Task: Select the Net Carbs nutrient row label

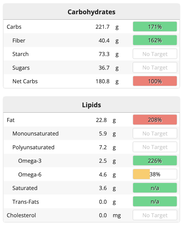Action: [x=25, y=81]
